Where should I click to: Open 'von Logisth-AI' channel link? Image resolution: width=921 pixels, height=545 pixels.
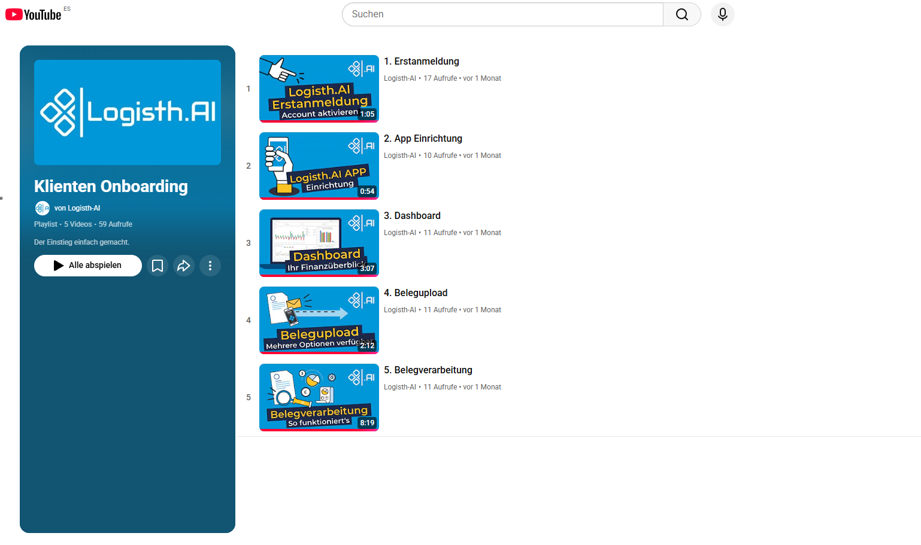[x=77, y=208]
